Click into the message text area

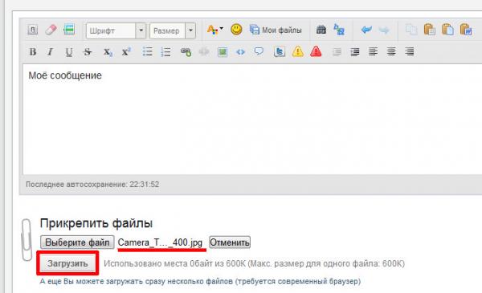(x=252, y=119)
